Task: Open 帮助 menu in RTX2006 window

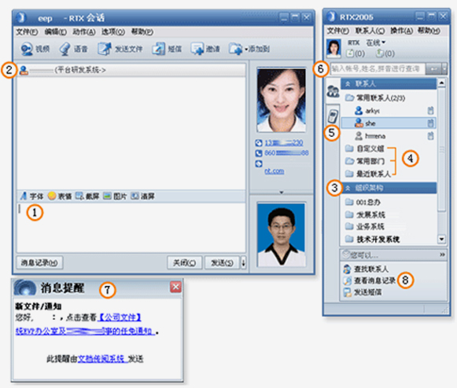Action: click(429, 31)
